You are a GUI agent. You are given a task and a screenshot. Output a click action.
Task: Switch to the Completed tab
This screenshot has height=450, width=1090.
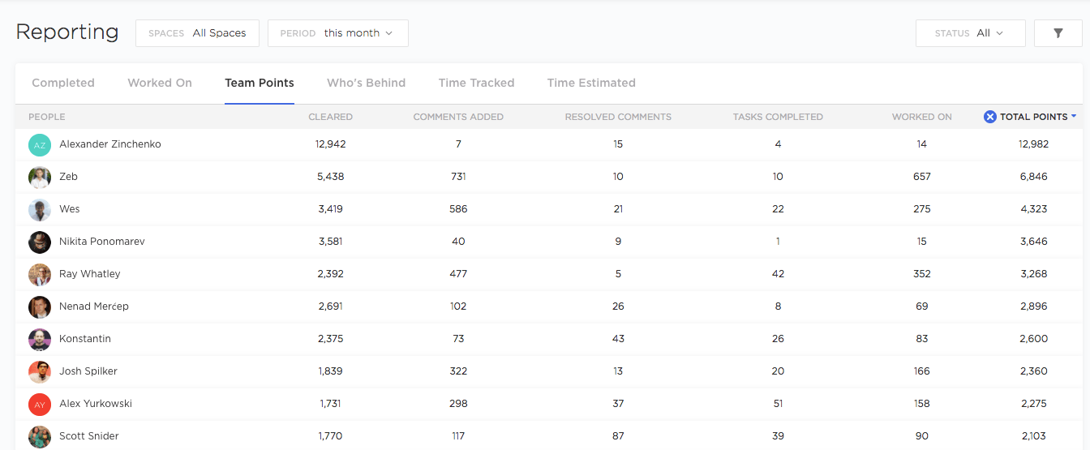click(x=63, y=83)
